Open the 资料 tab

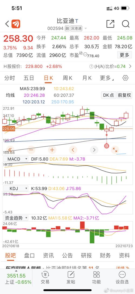pyautogui.click(x=124, y=255)
